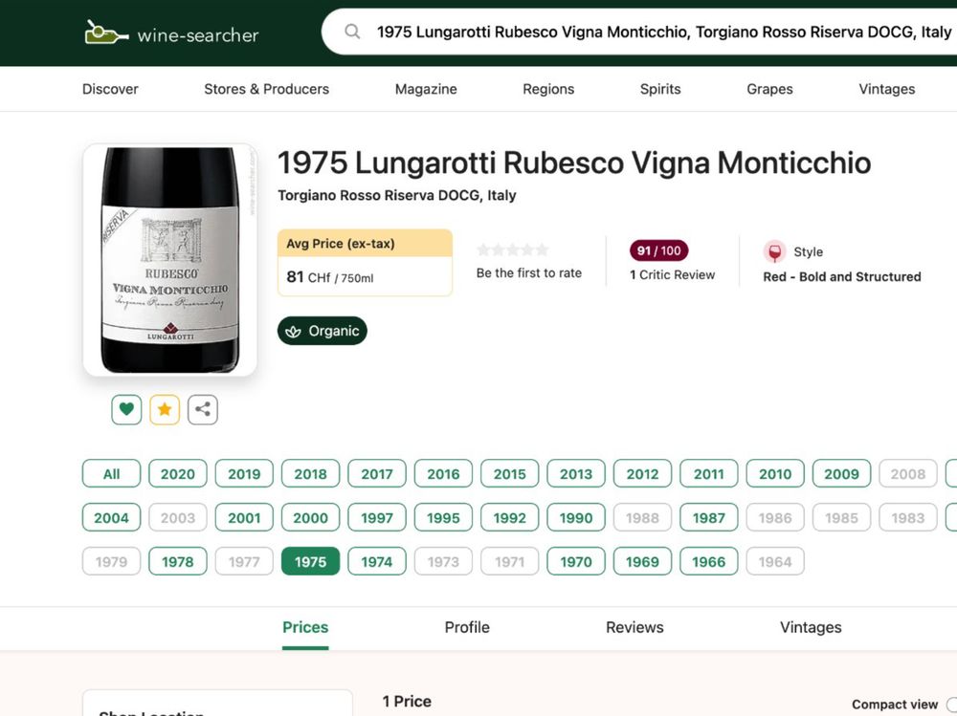The image size is (957, 716).
Task: Toggle the yellow star bookmark
Action: point(165,408)
